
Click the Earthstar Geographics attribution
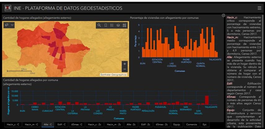[113, 75]
